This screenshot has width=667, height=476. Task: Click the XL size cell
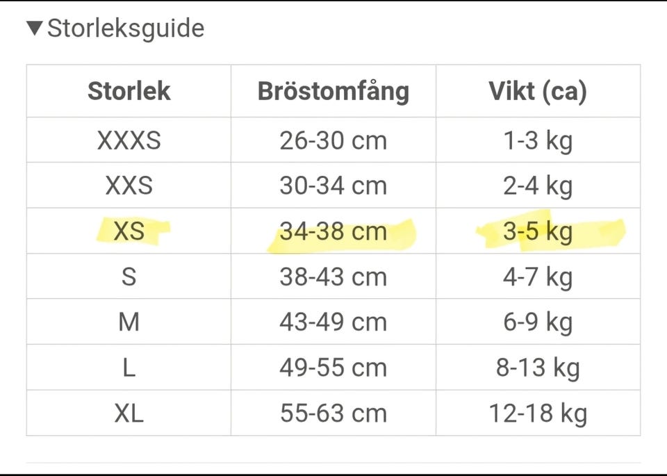coord(129,413)
